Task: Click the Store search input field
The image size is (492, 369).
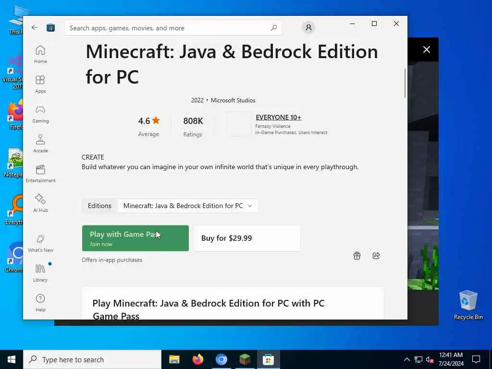Action: pos(173,28)
